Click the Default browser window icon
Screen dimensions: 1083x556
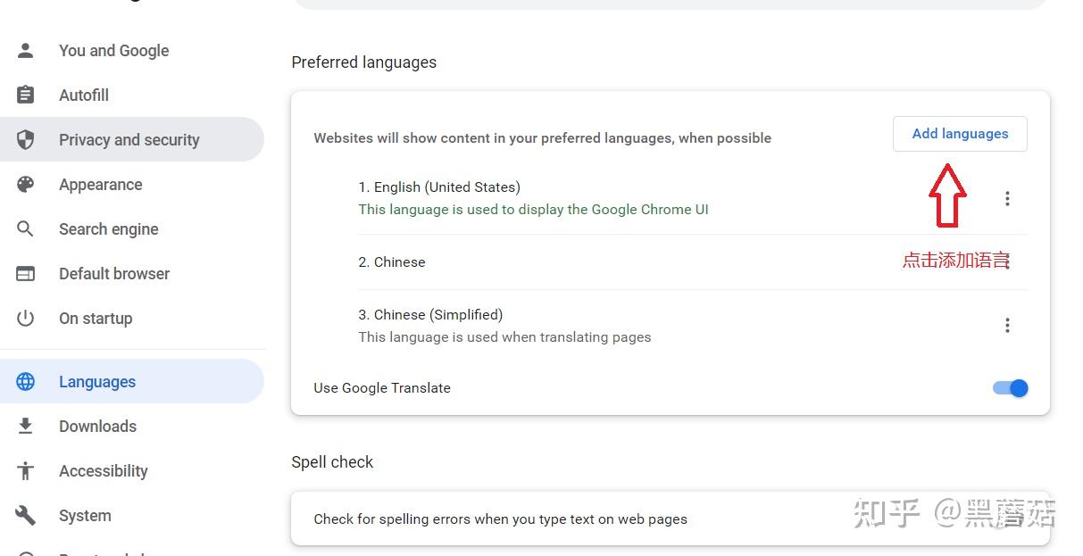coord(26,274)
